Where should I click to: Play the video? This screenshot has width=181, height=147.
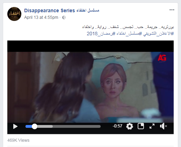click(x=15, y=126)
